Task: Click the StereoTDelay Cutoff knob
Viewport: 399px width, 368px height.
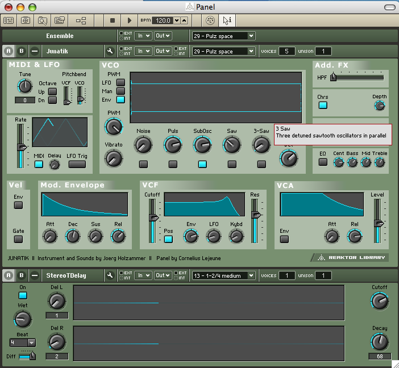Action: (x=380, y=300)
